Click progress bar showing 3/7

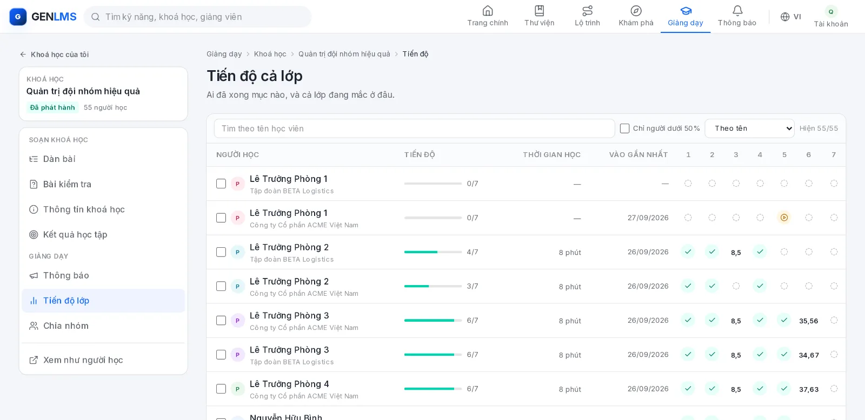(433, 286)
